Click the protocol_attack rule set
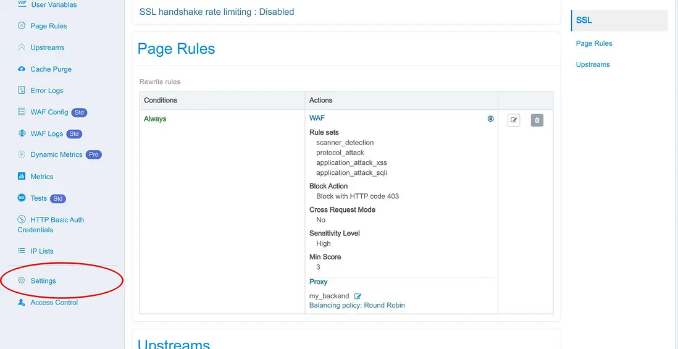 (x=340, y=153)
